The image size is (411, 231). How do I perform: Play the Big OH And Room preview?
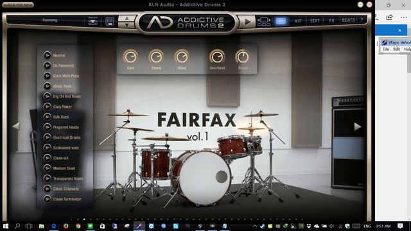(x=47, y=96)
